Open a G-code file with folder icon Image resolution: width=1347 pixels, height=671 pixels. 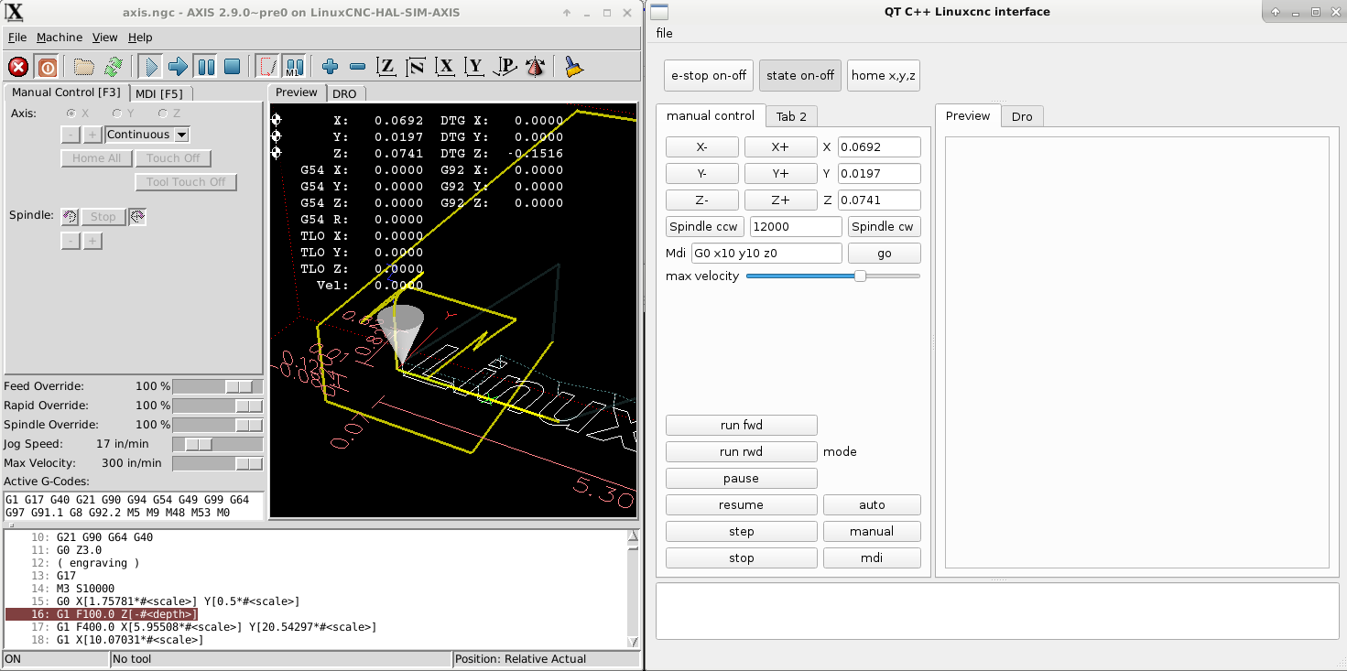tap(84, 67)
